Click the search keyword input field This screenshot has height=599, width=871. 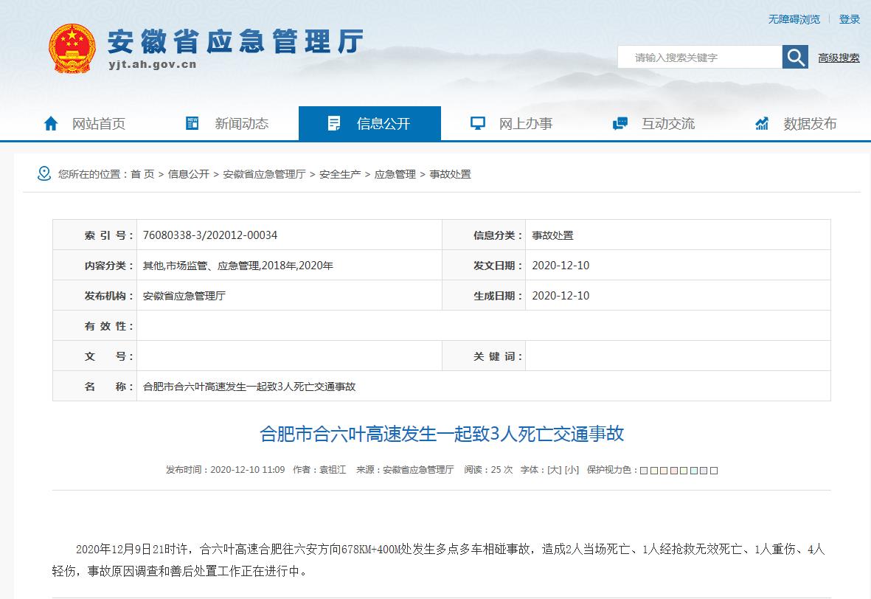(x=699, y=58)
